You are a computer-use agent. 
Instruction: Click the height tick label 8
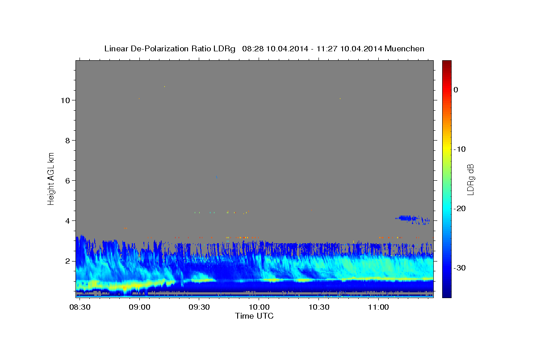68,140
